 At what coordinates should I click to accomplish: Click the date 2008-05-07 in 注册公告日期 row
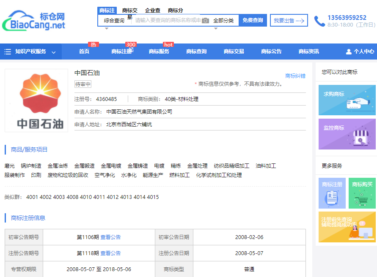(x=249, y=253)
